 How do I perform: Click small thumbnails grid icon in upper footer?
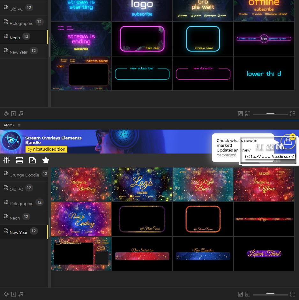coord(248,114)
